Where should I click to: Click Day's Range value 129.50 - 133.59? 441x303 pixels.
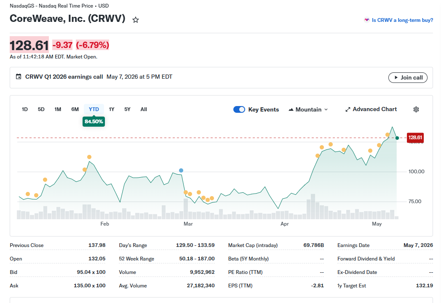[x=195, y=245]
